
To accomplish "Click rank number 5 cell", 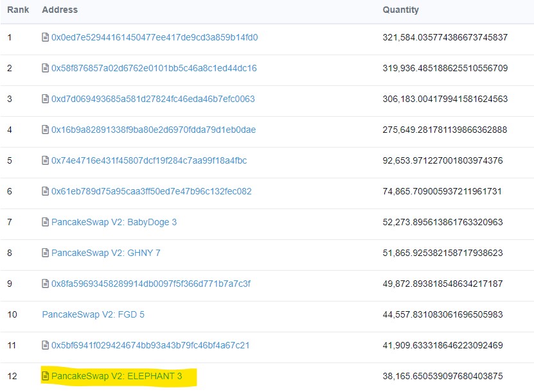I will pyautogui.click(x=10, y=160).
